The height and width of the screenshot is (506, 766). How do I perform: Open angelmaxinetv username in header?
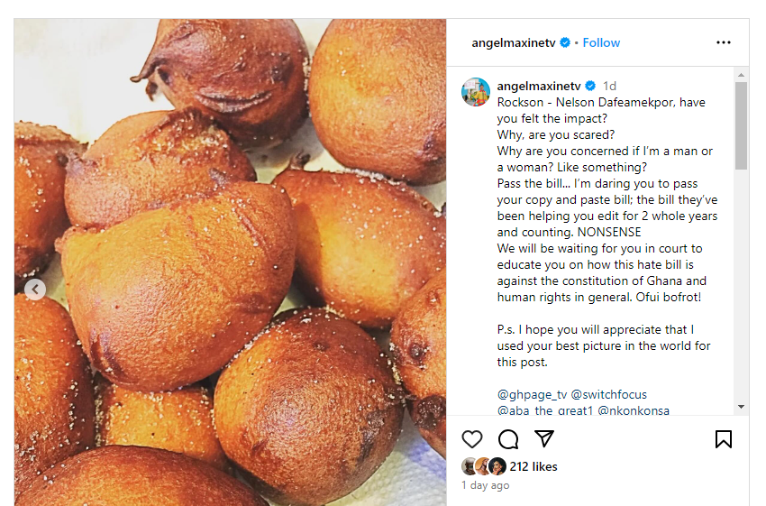(514, 42)
